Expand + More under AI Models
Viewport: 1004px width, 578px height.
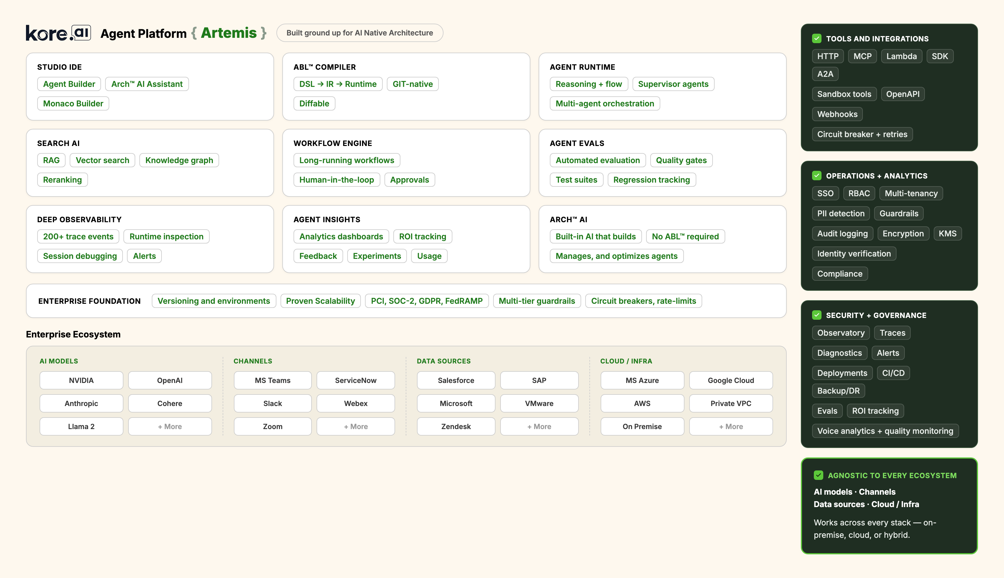coord(170,426)
